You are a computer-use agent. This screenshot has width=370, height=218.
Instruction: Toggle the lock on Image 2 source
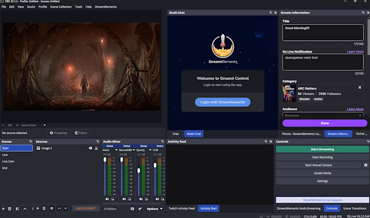pyautogui.click(x=96, y=148)
